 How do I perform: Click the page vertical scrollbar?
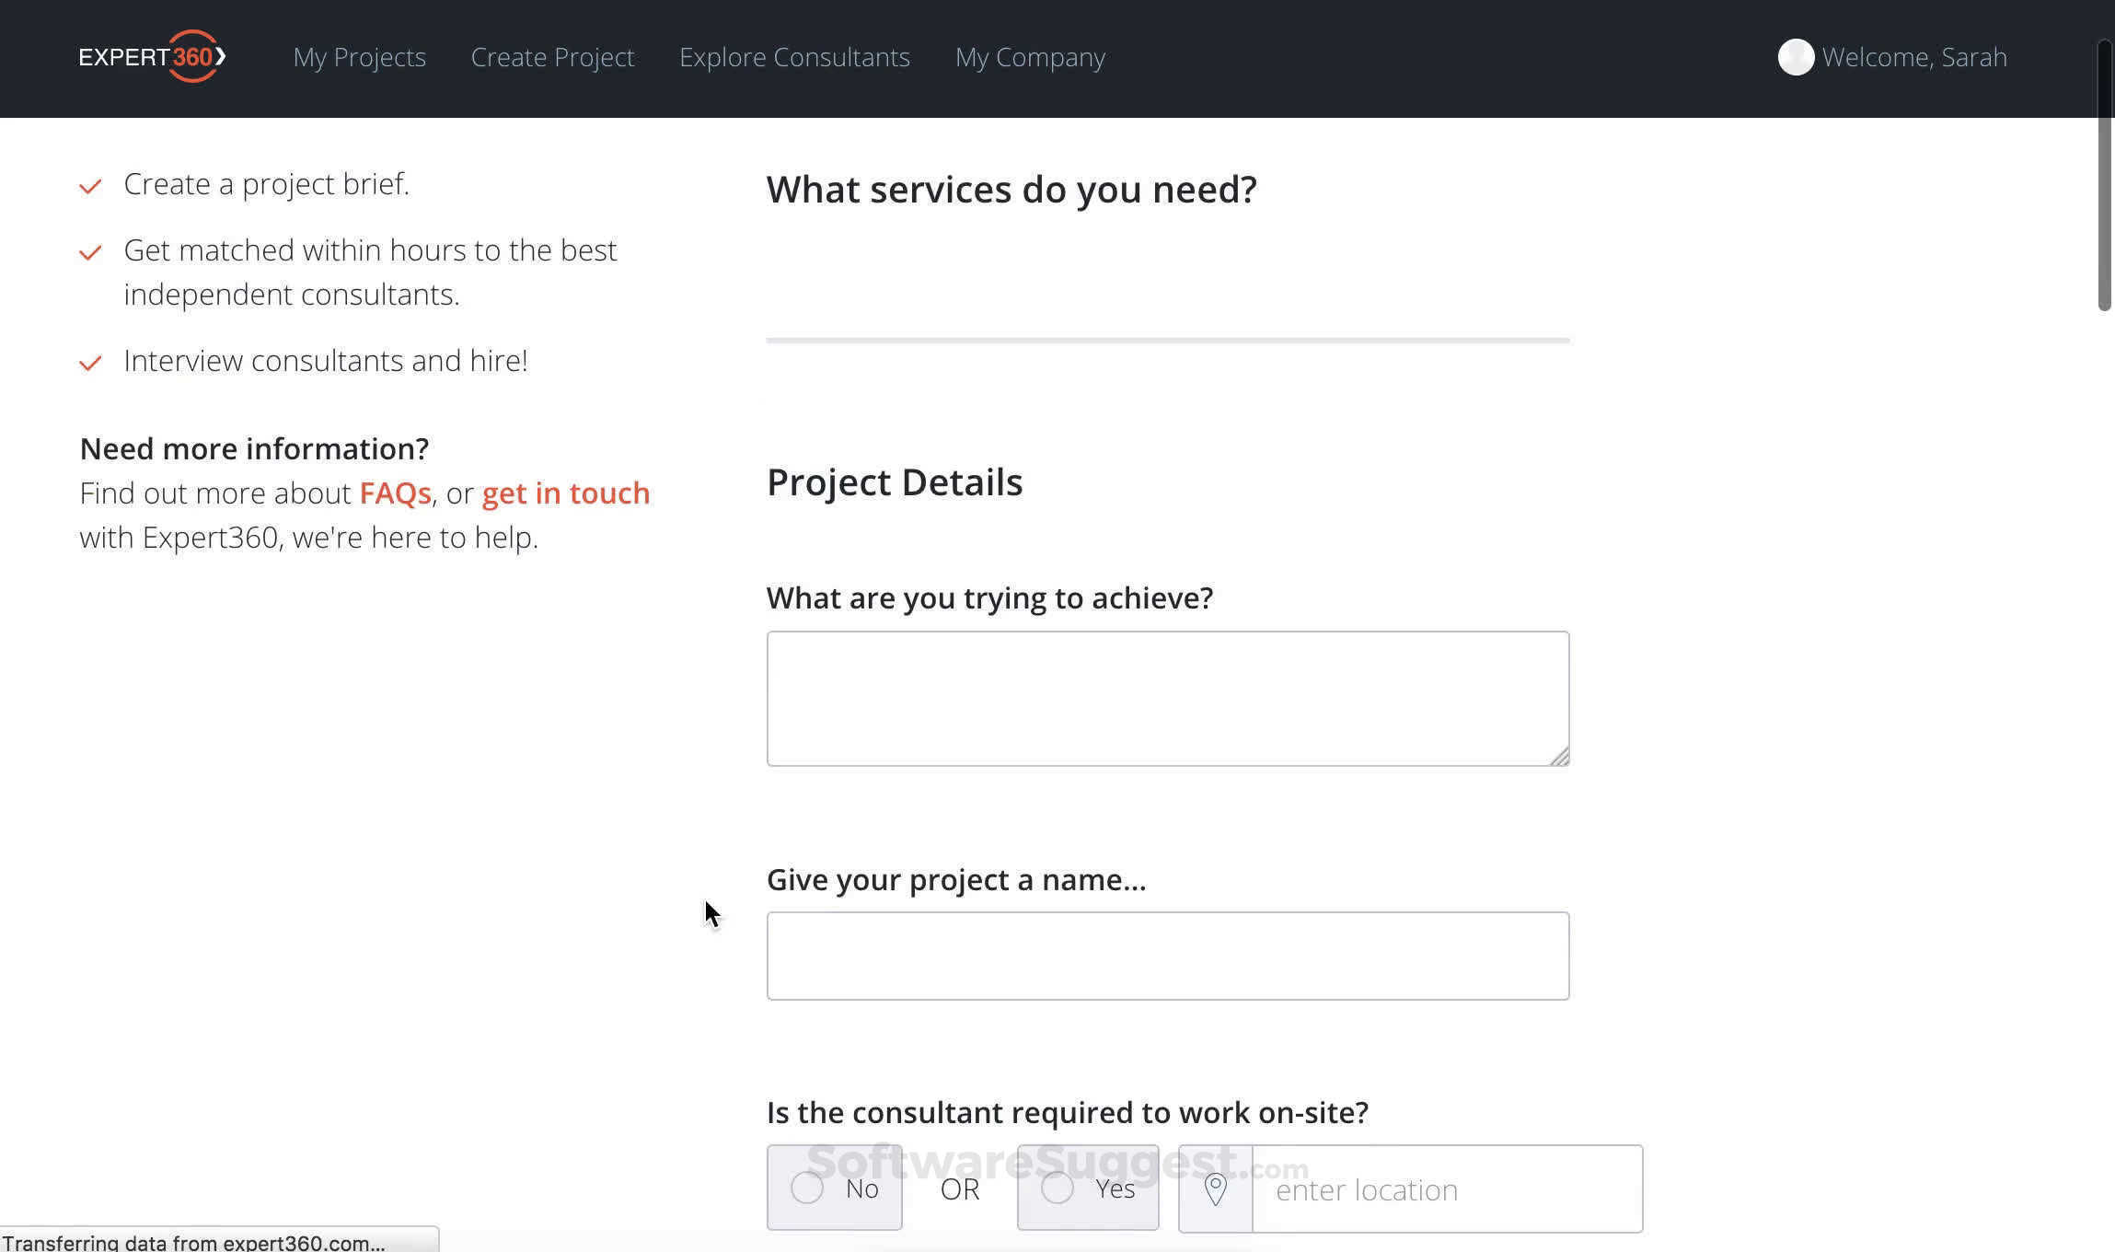(2104, 175)
